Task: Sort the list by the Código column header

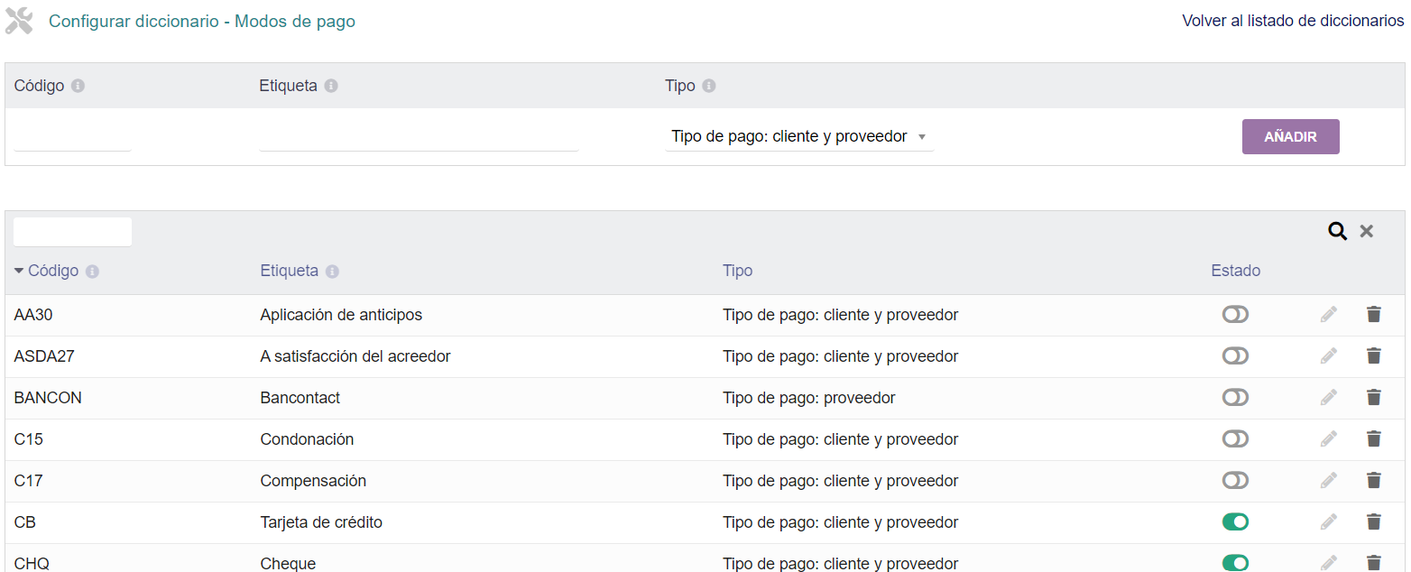Action: [x=52, y=271]
